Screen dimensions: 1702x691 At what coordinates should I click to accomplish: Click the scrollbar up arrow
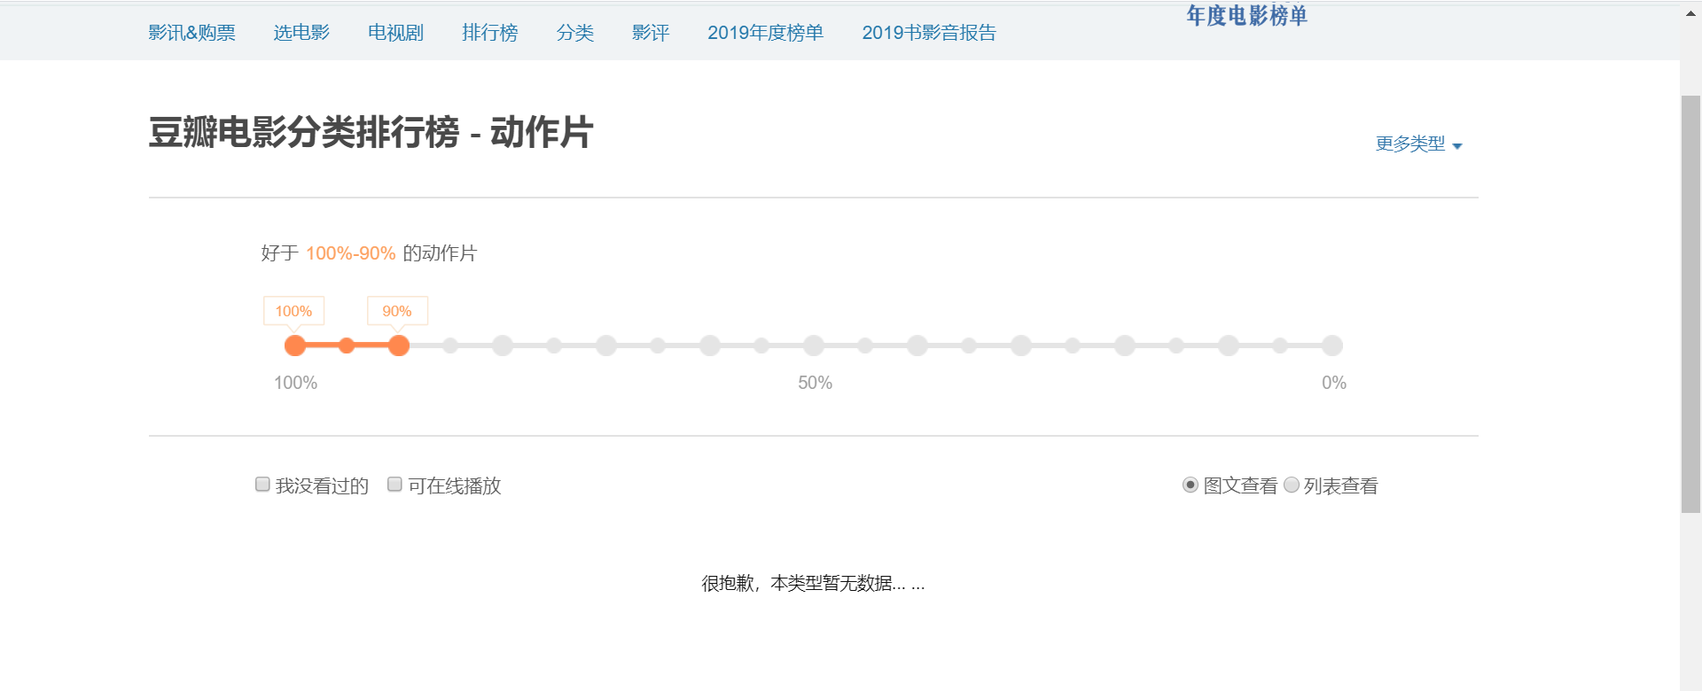(x=1690, y=14)
